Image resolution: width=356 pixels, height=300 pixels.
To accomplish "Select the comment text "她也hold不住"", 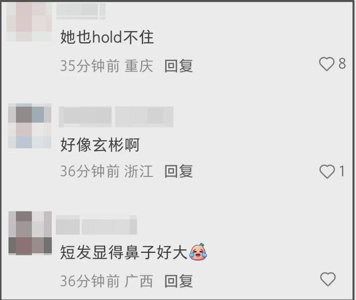I will click(x=107, y=37).
